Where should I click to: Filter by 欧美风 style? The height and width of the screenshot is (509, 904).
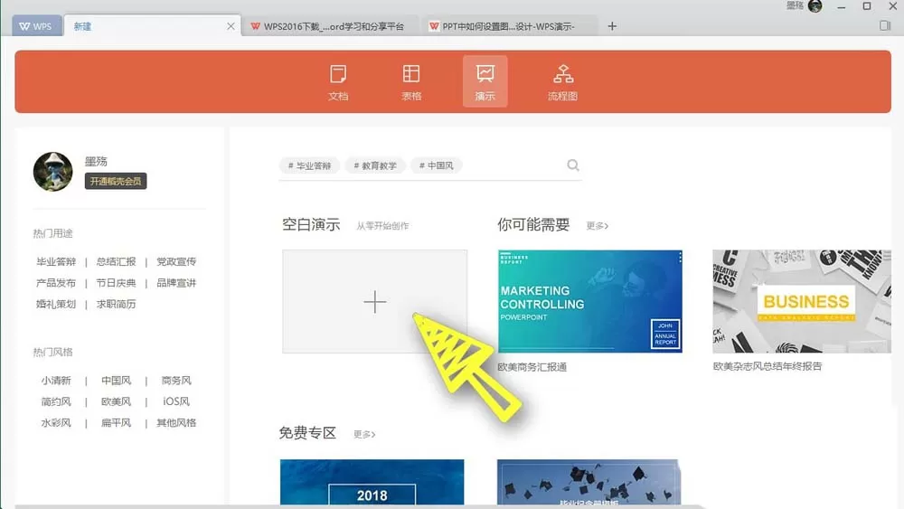coord(116,401)
